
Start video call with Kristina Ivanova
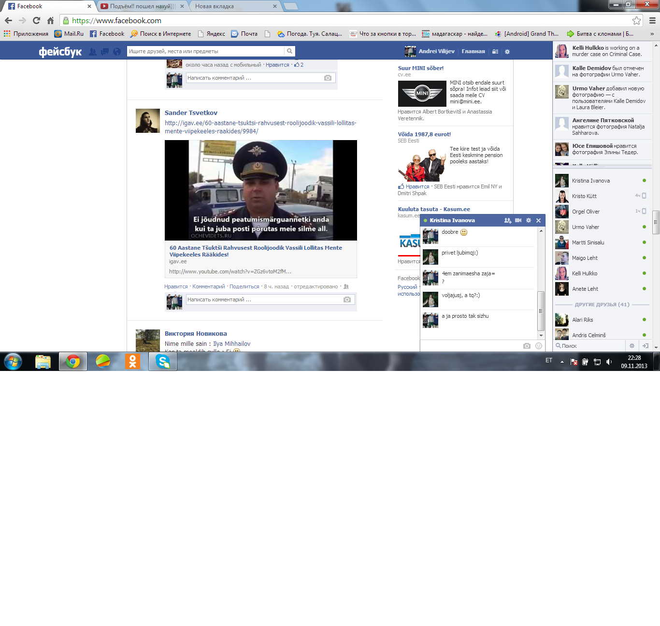coord(518,220)
